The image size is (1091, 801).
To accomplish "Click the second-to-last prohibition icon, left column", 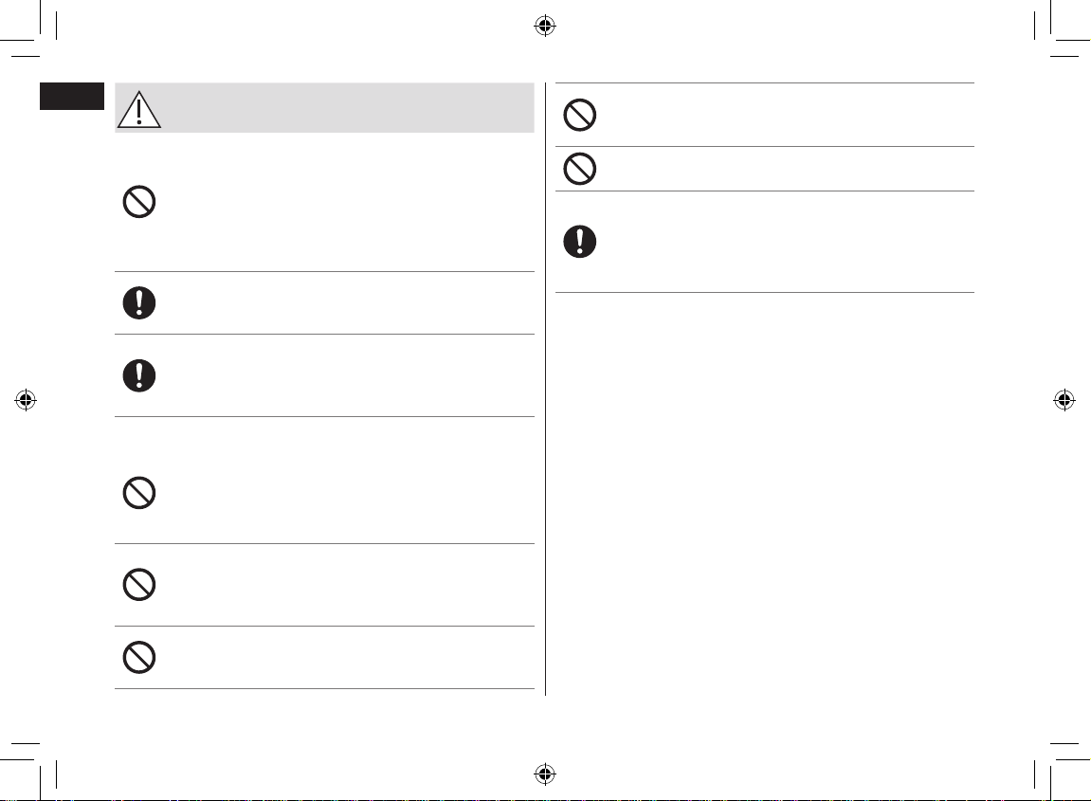I will [x=139, y=585].
